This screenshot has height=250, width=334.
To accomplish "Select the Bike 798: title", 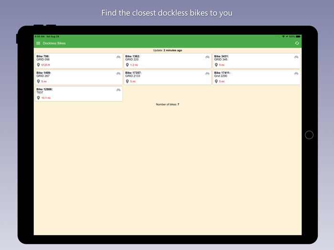I will pos(43,56).
